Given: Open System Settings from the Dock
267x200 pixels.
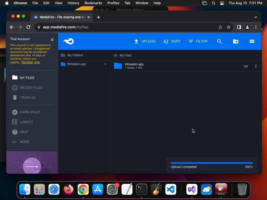Looking at the screenshot, I should tap(112, 189).
